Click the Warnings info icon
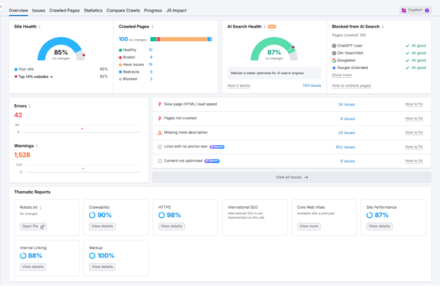 coord(37,146)
